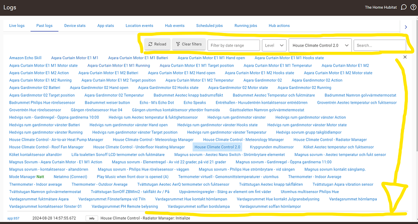Reload the past logs
Image resolution: width=418 pixels, height=224 pixels.
point(157,44)
